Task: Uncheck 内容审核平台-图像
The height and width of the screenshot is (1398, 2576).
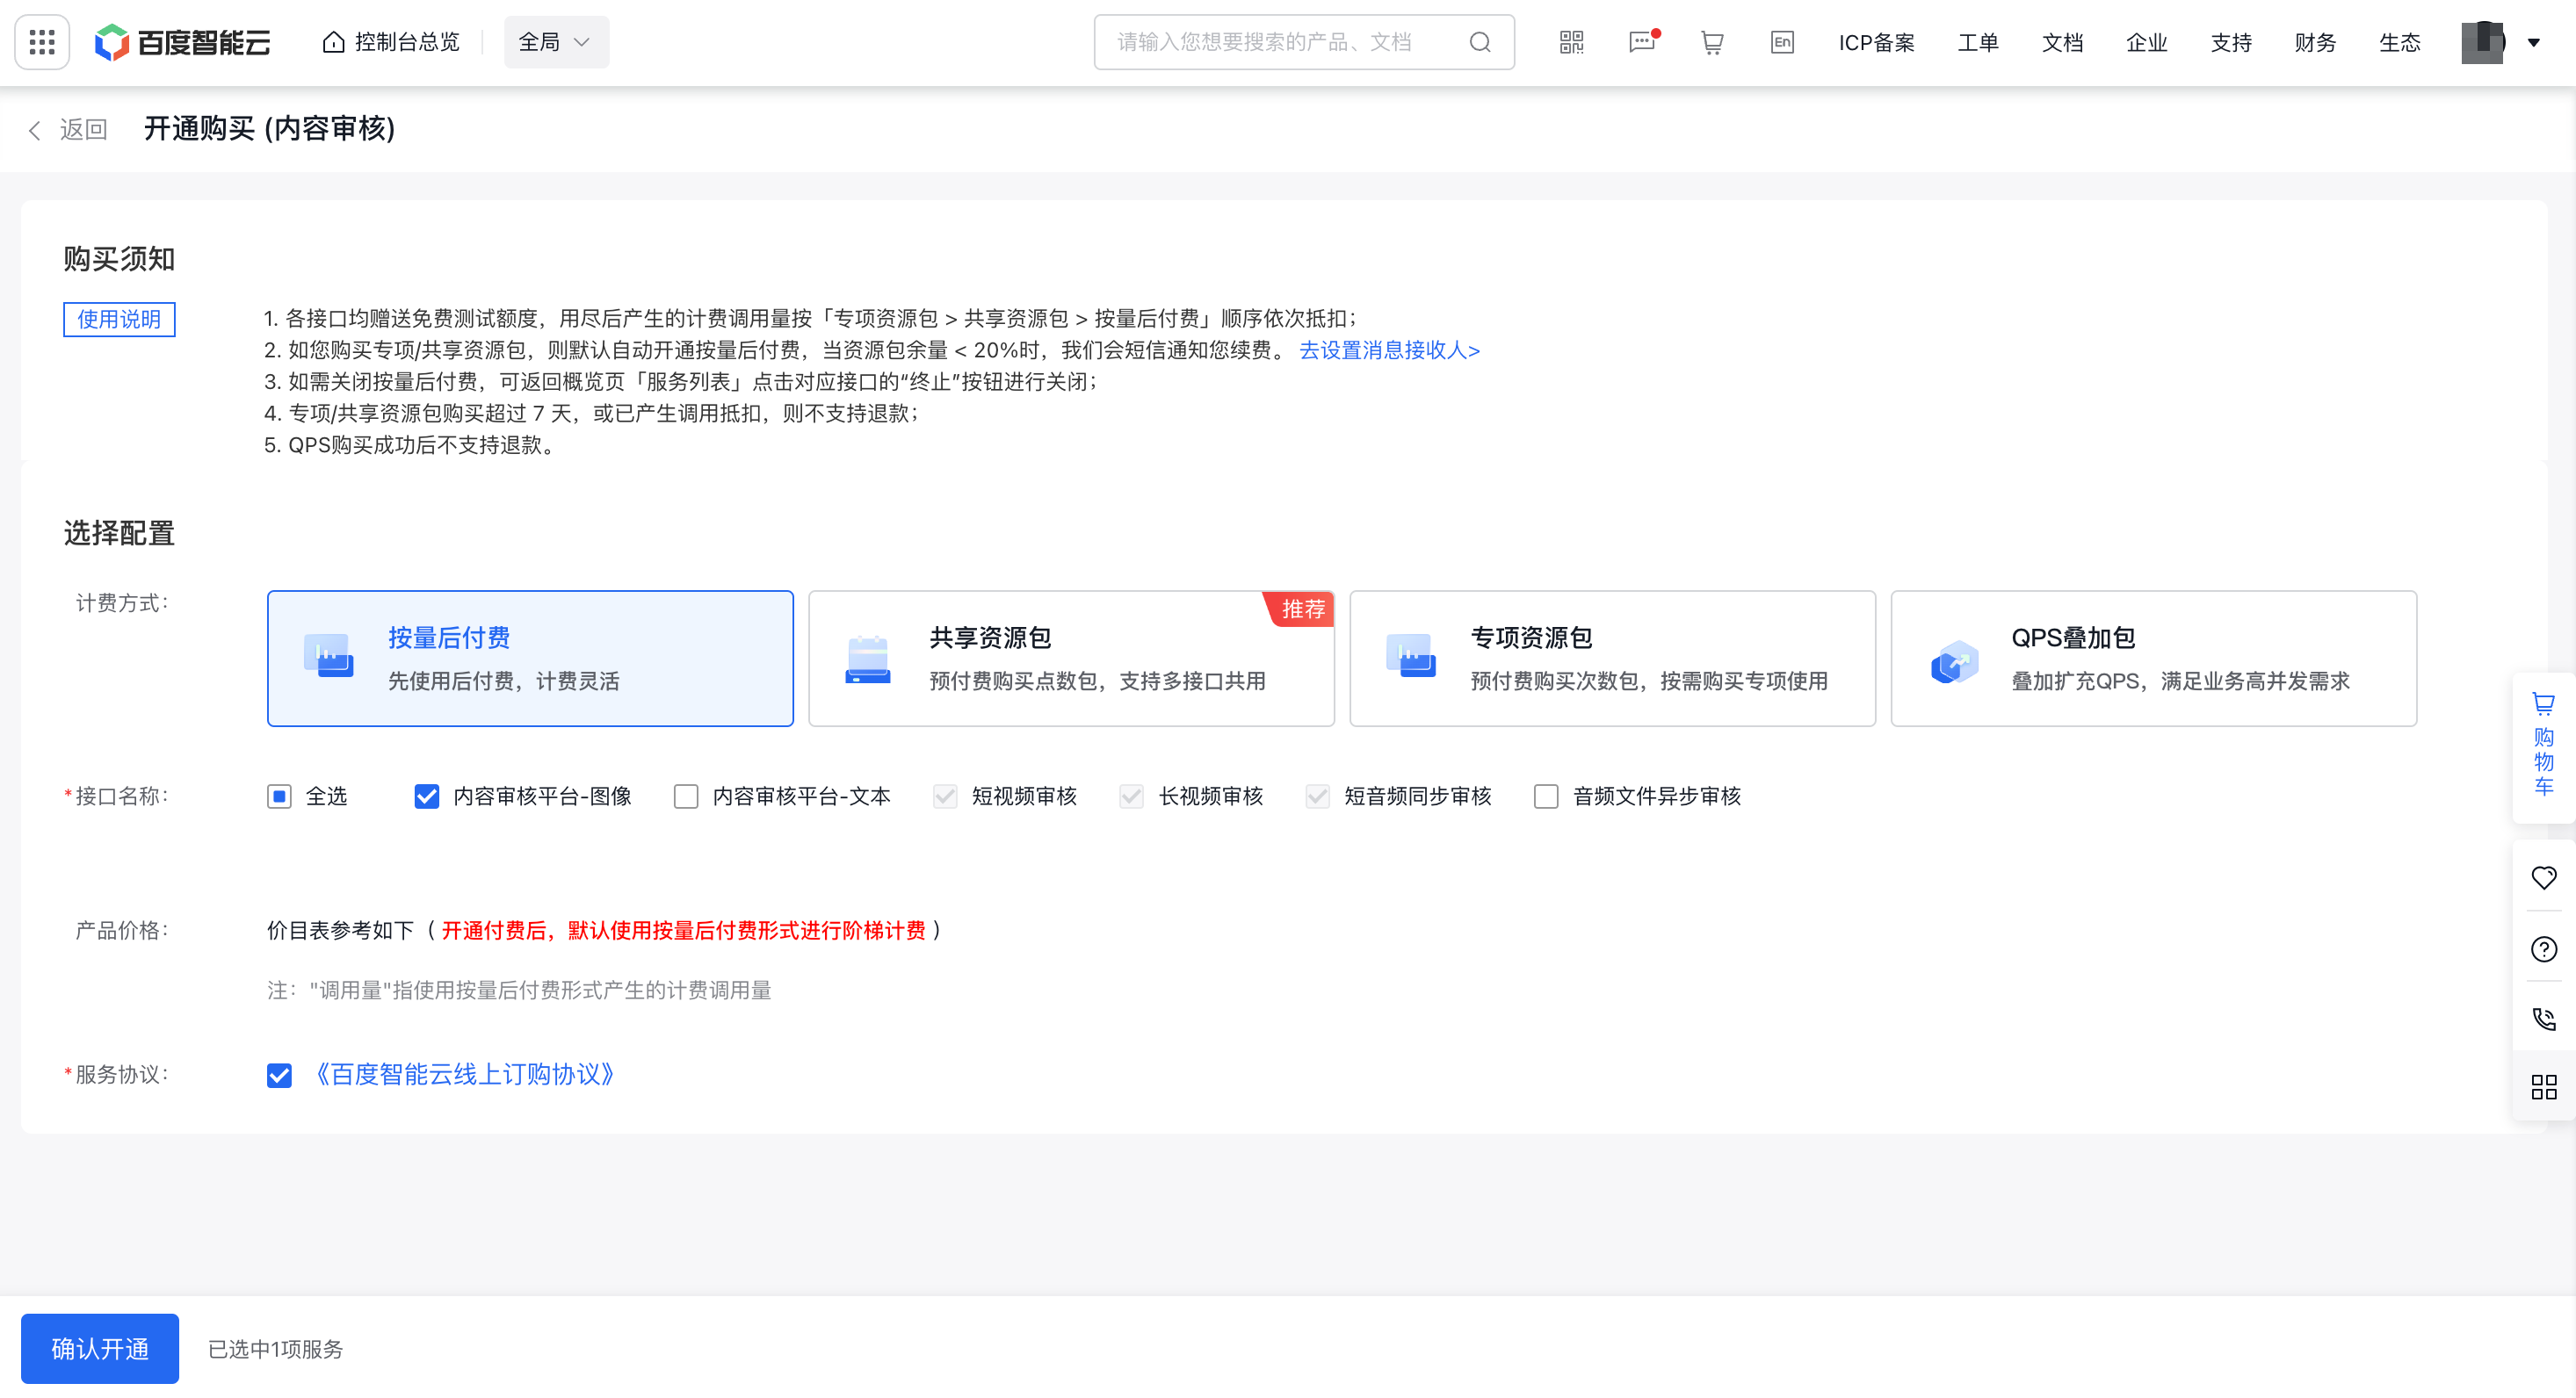Action: (427, 796)
